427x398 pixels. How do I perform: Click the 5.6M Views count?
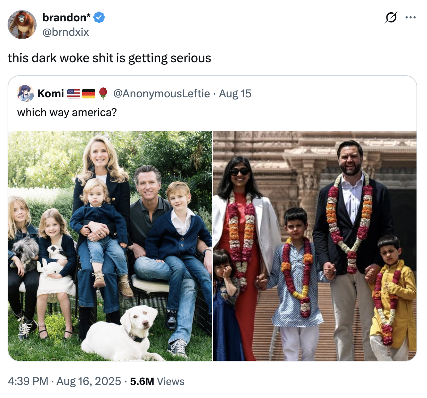tap(157, 381)
